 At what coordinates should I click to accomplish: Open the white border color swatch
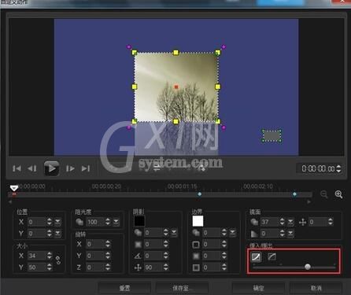click(x=198, y=221)
